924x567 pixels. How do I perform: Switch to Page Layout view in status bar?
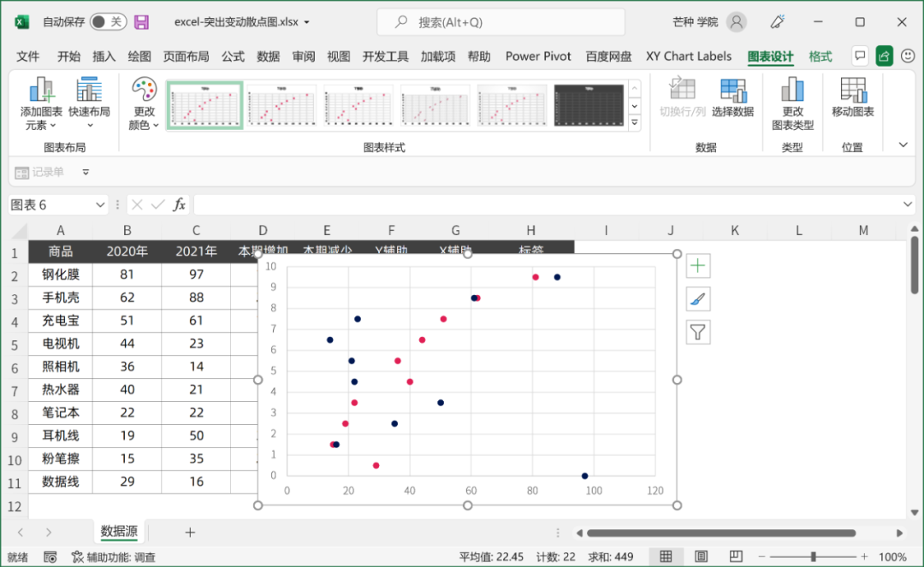point(702,557)
